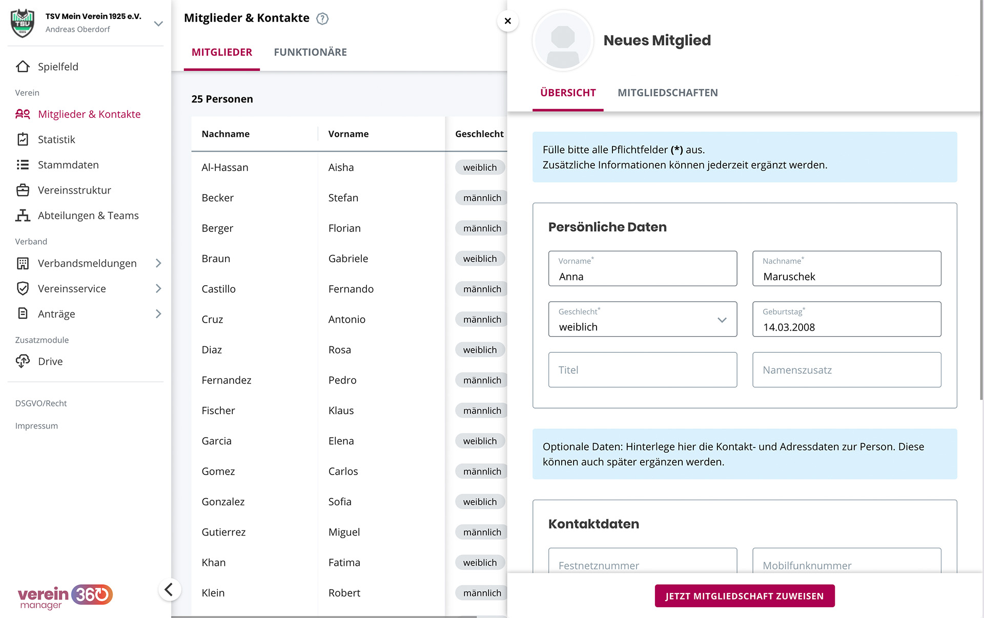The width and height of the screenshot is (984, 618).
Task: Click the Drive cloud icon
Action: pyautogui.click(x=23, y=361)
